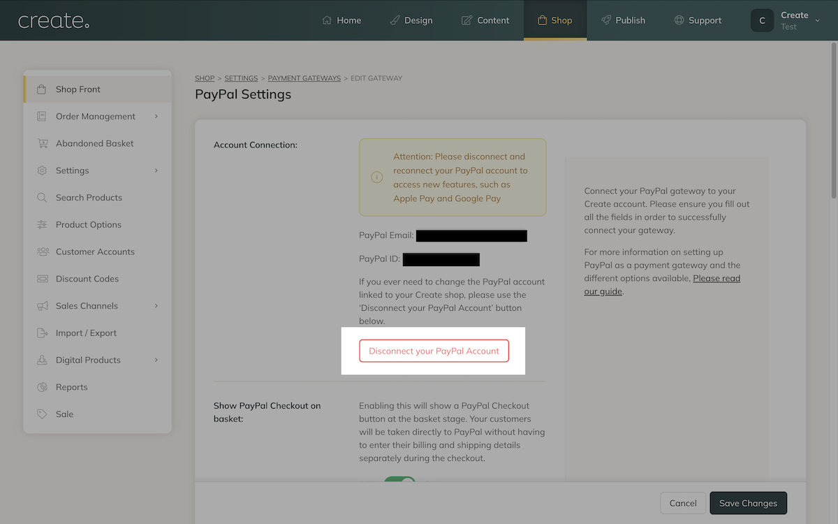The height and width of the screenshot is (524, 838).
Task: Follow the SETTINGS breadcrumb link
Action: [x=241, y=78]
